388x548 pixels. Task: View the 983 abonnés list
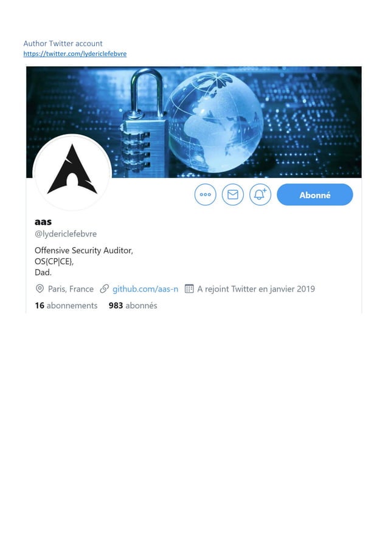pyautogui.click(x=133, y=306)
